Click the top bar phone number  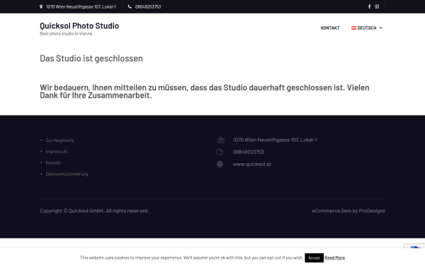pos(148,6)
